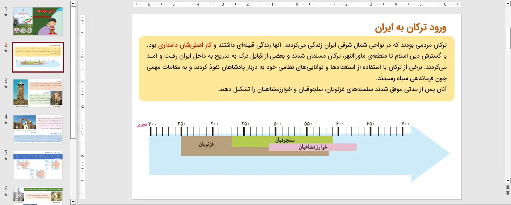Open slide 1 thumbnail with the cartoon child
Image resolution: width=511 pixels, height=205 pixels.
[38, 21]
